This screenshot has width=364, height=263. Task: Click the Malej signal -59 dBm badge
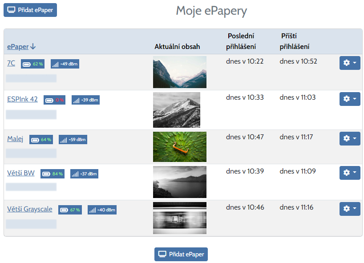(73, 139)
